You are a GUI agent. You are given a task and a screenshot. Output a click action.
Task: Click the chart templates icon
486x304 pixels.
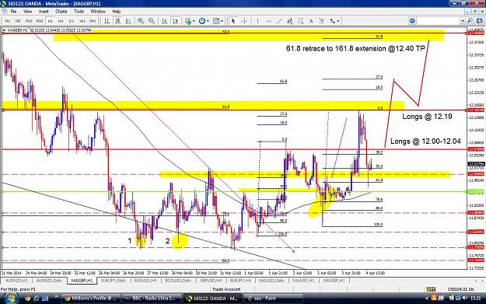216,21
